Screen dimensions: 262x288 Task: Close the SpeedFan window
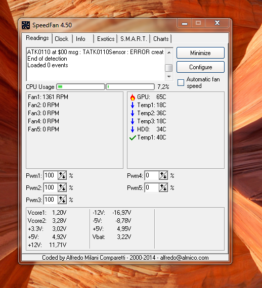click(x=217, y=23)
